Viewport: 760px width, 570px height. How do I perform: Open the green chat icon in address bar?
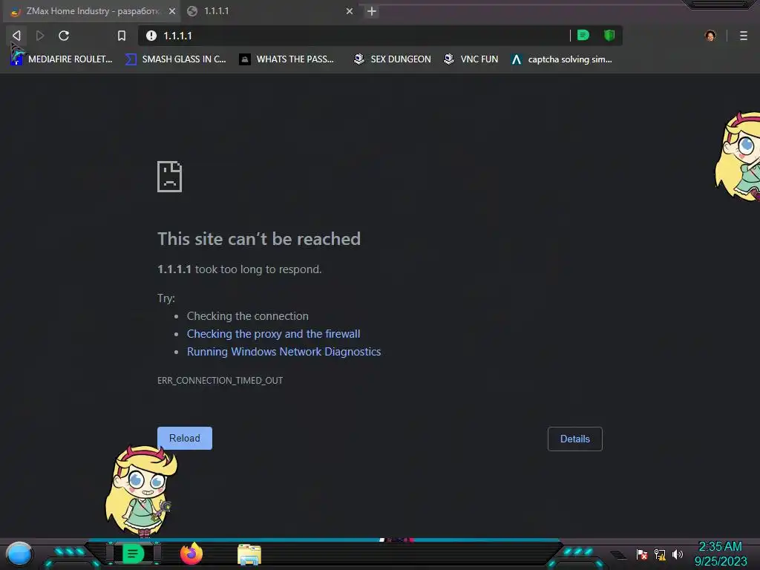click(583, 35)
